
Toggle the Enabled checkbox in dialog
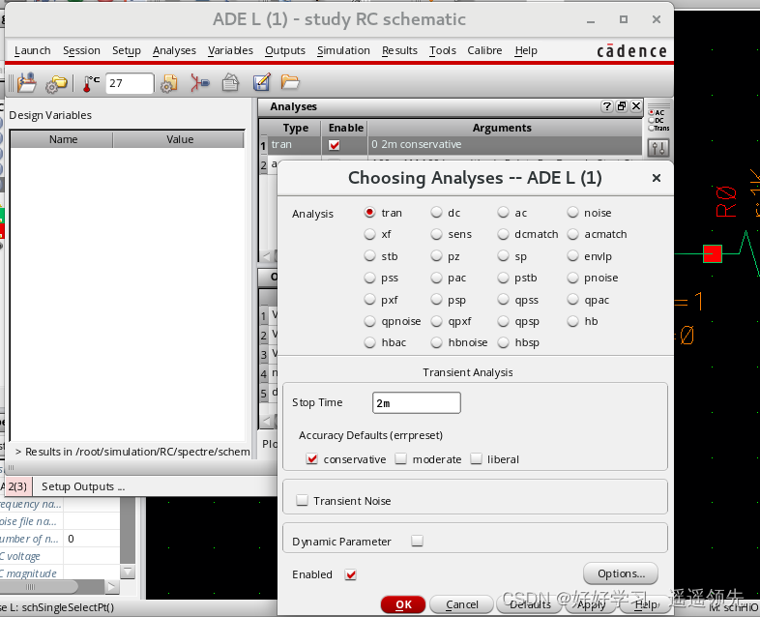click(x=351, y=574)
